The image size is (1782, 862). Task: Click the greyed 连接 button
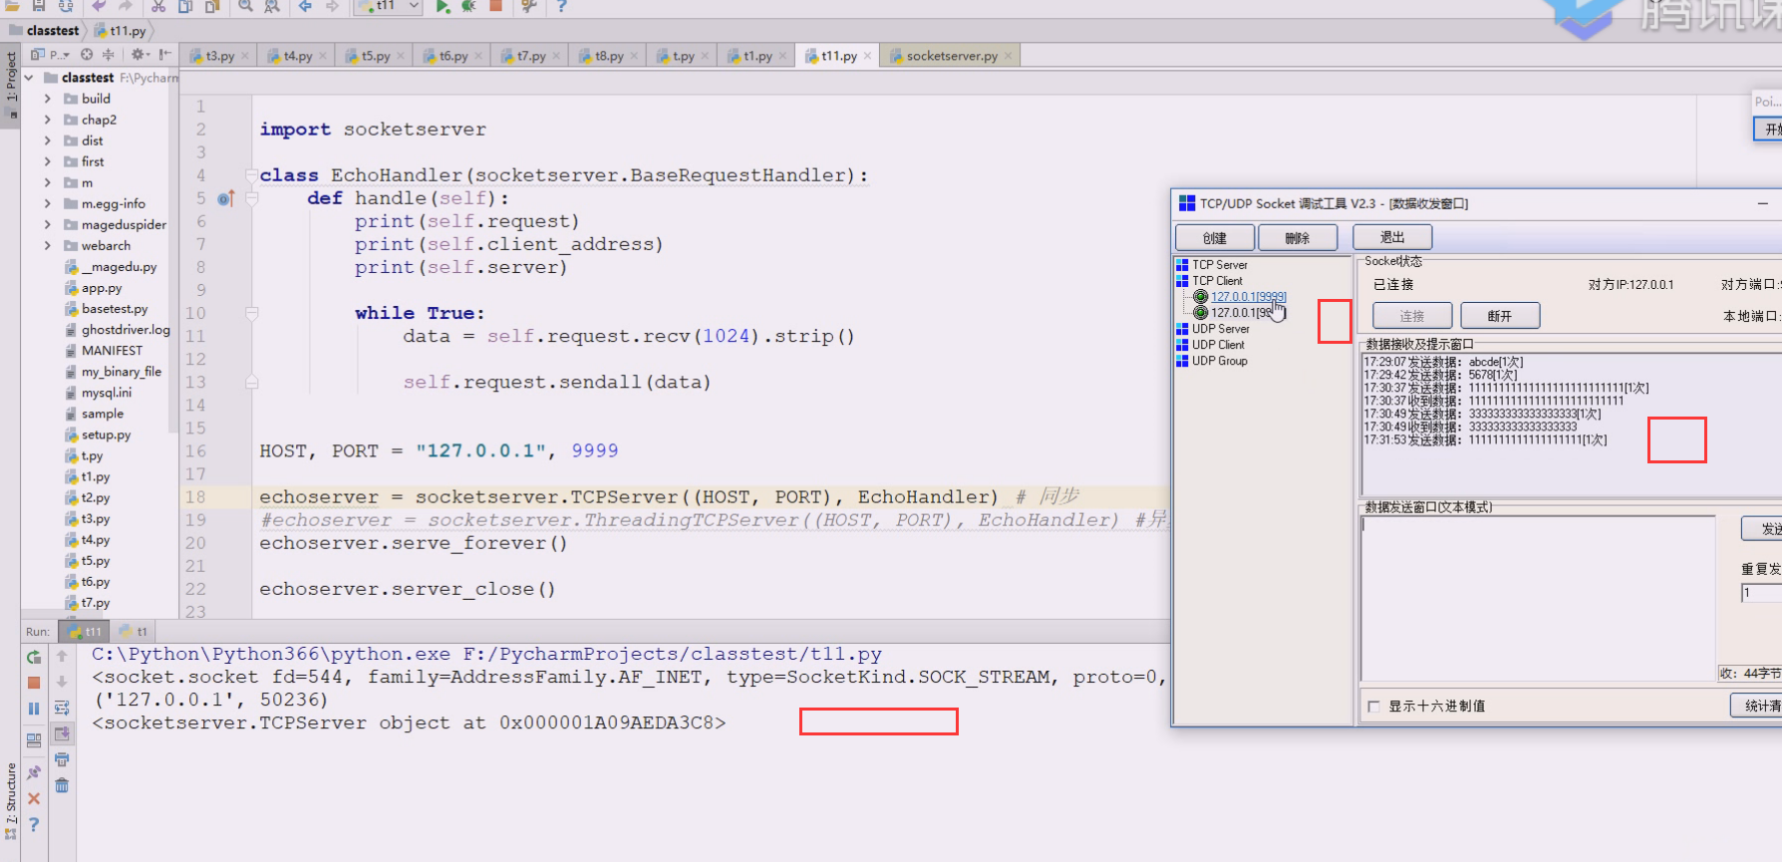click(1412, 316)
